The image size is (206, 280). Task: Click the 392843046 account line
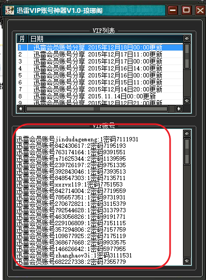71,171
